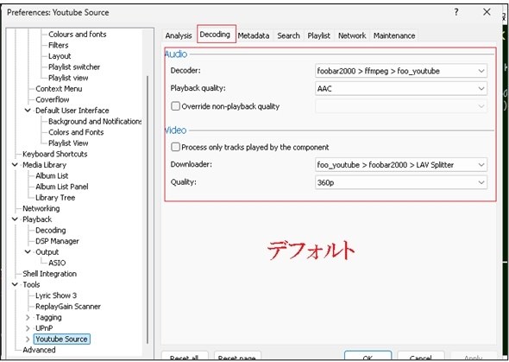Open Album List Panel preferences
Viewport: 509px width, 362px height.
[x=61, y=187]
